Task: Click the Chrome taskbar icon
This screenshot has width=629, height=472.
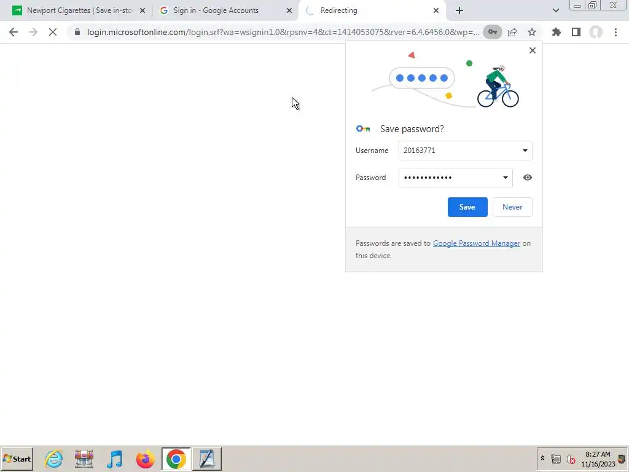Action: click(176, 458)
